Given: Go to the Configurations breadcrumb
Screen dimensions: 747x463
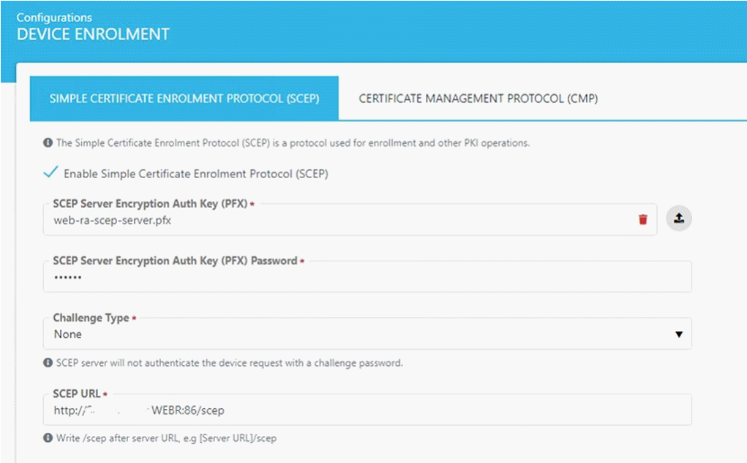Looking at the screenshot, I should click(x=55, y=17).
